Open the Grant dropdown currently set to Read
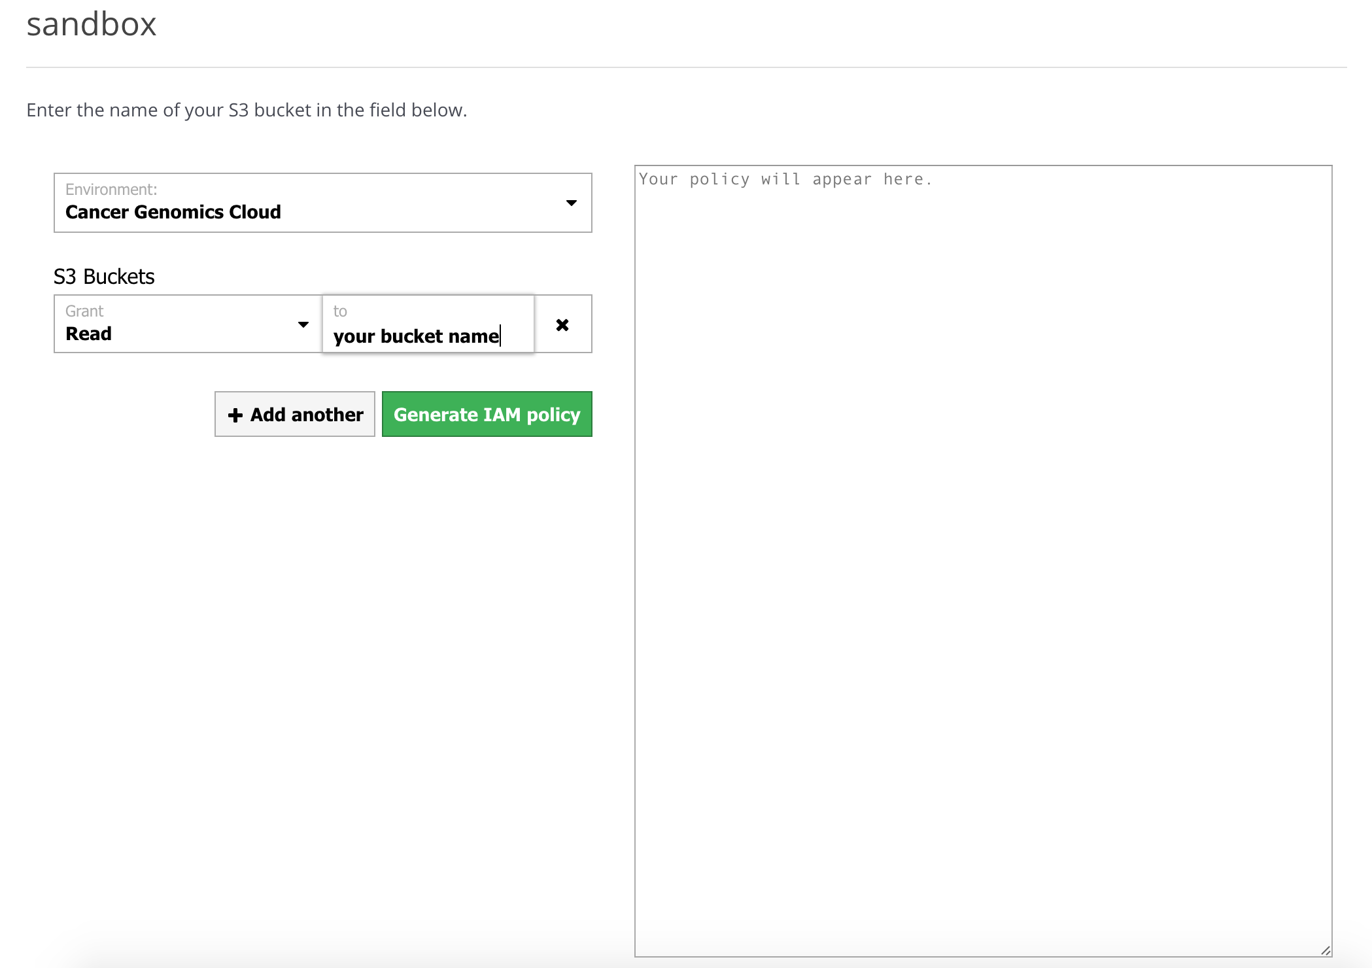 pos(185,324)
